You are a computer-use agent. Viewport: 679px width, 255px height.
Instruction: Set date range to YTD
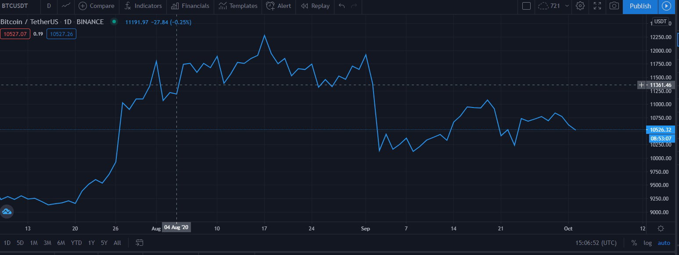pyautogui.click(x=76, y=243)
